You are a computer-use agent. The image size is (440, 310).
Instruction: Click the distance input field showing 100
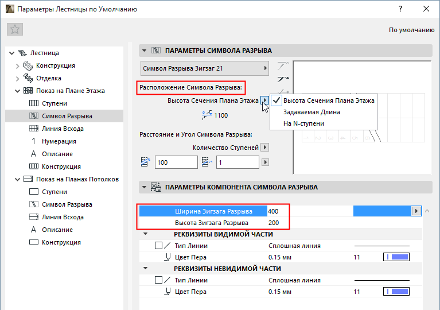coord(176,162)
